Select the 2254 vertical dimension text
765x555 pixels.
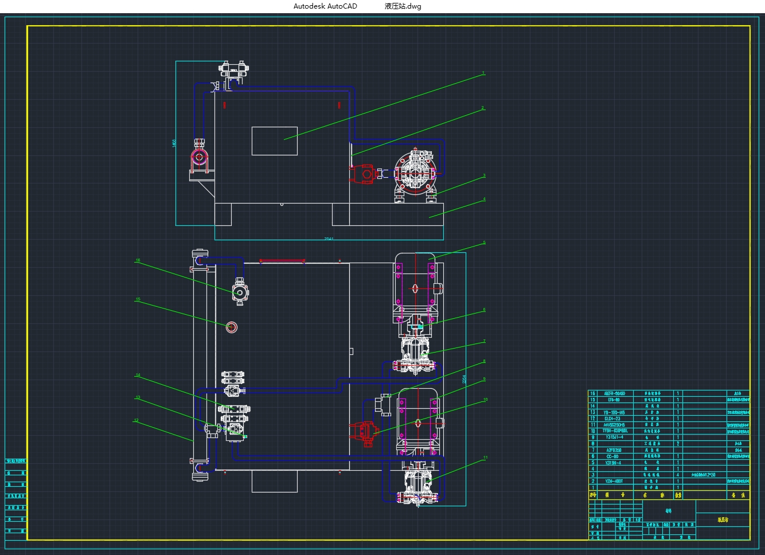464,379
